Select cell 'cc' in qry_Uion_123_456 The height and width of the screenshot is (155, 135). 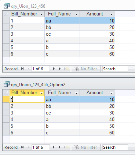[x=62, y=34]
